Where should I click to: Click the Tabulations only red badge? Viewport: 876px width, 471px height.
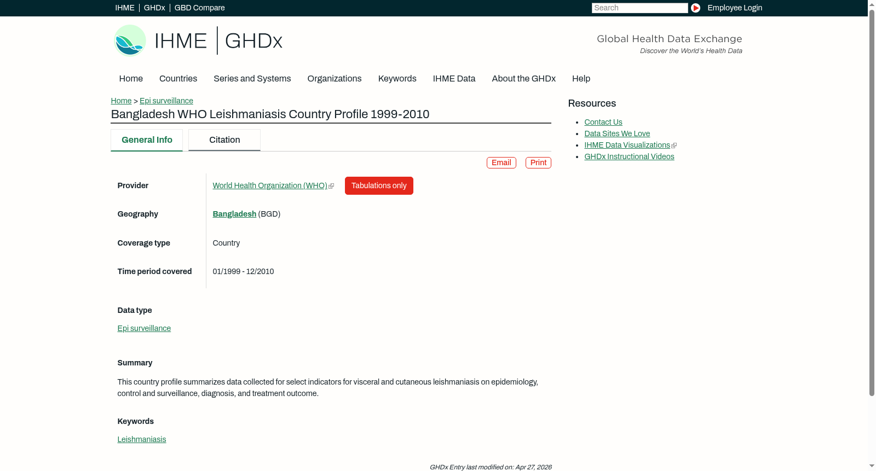379,185
